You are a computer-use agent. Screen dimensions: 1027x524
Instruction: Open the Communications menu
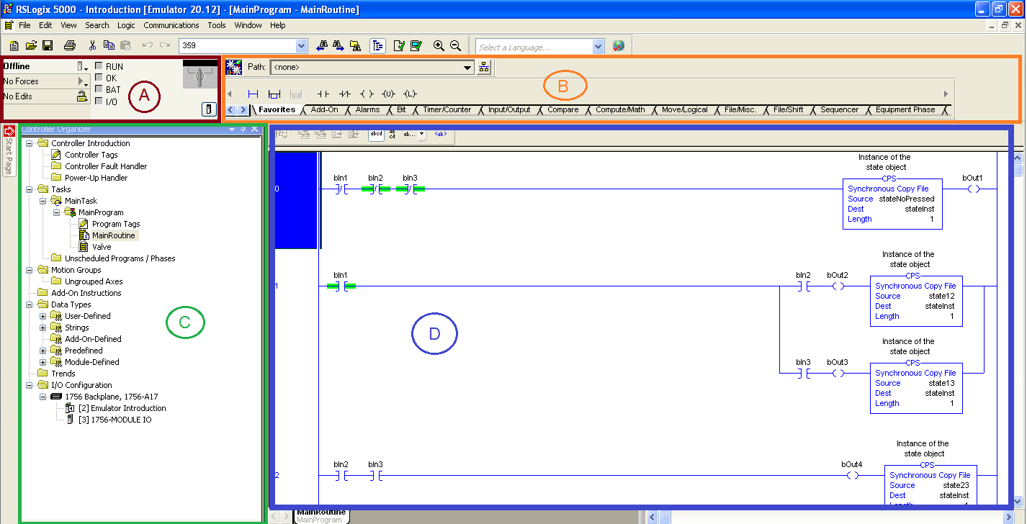click(171, 25)
